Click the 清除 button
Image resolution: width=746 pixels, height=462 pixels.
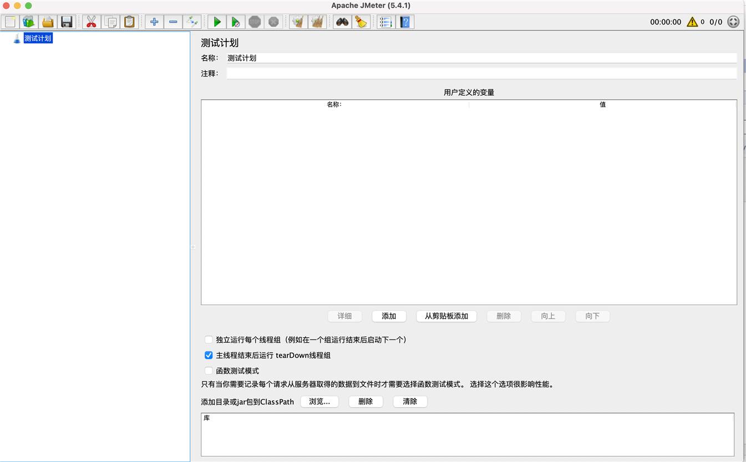click(x=410, y=402)
